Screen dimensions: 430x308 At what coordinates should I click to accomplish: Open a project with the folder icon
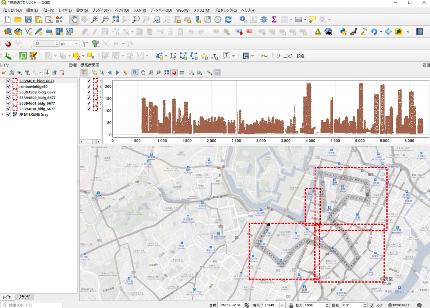click(x=18, y=20)
